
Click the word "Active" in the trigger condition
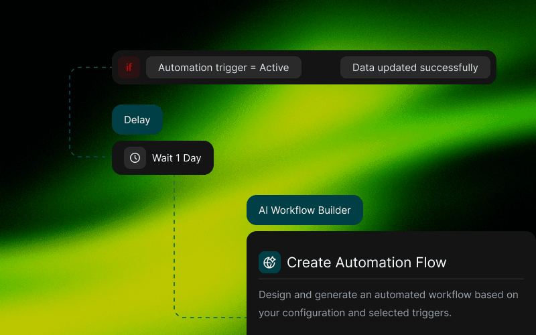pos(274,68)
